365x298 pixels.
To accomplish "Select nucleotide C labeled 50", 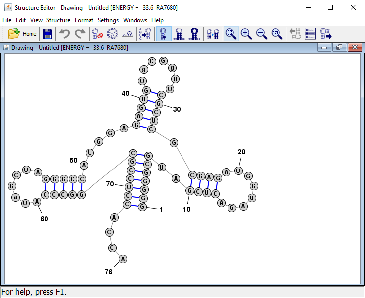I will click(73, 179).
